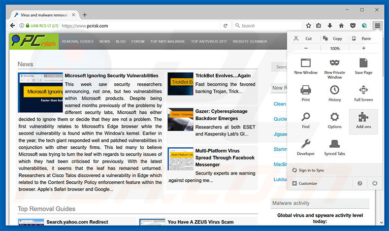The height and width of the screenshot is (231, 389).
Task: Open the Help question mark menu
Action: [x=360, y=183]
